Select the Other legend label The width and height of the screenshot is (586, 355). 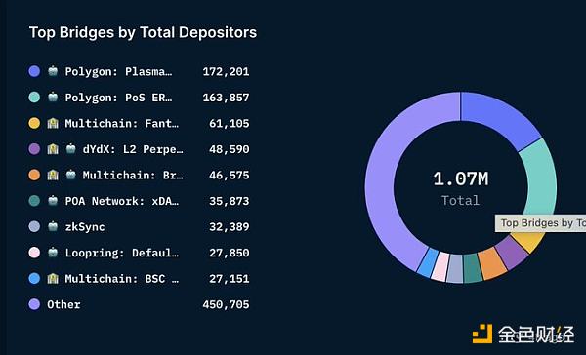(x=63, y=304)
